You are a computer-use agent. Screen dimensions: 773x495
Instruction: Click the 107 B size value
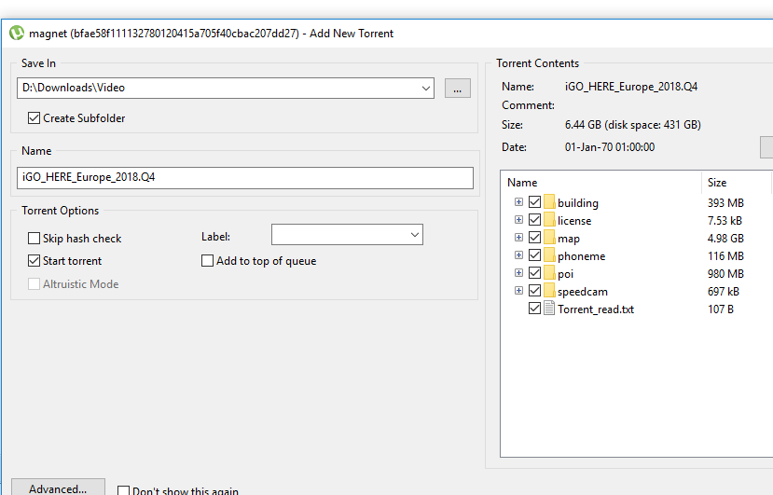pyautogui.click(x=721, y=309)
